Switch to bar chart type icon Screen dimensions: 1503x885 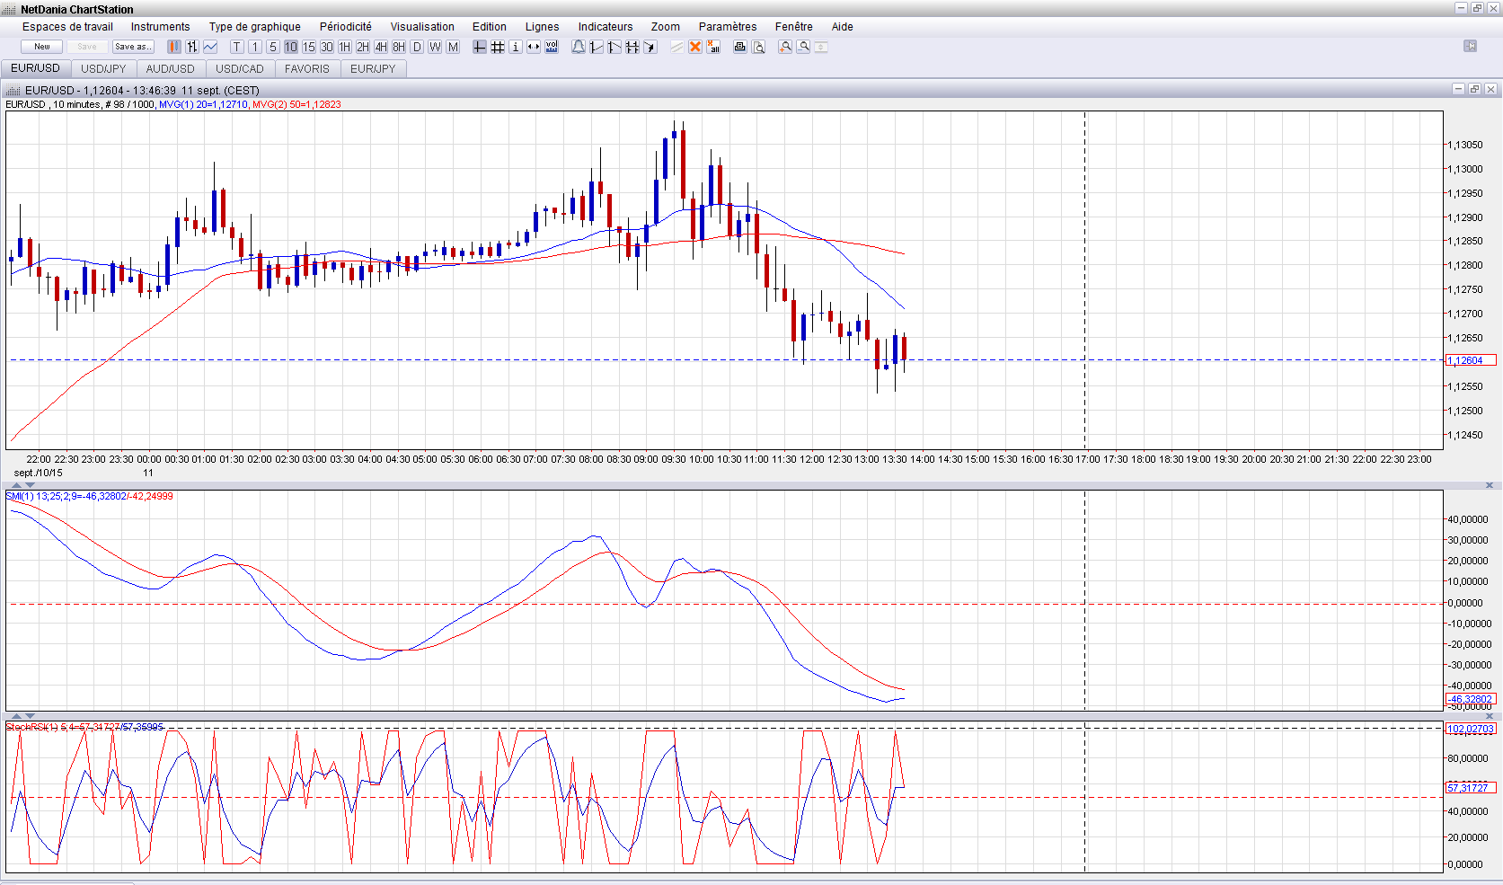click(192, 47)
